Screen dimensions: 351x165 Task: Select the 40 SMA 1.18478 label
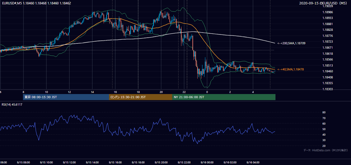point(291,69)
